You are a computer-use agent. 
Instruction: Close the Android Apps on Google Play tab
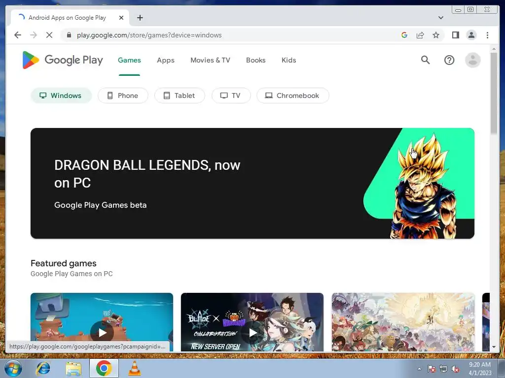click(121, 18)
